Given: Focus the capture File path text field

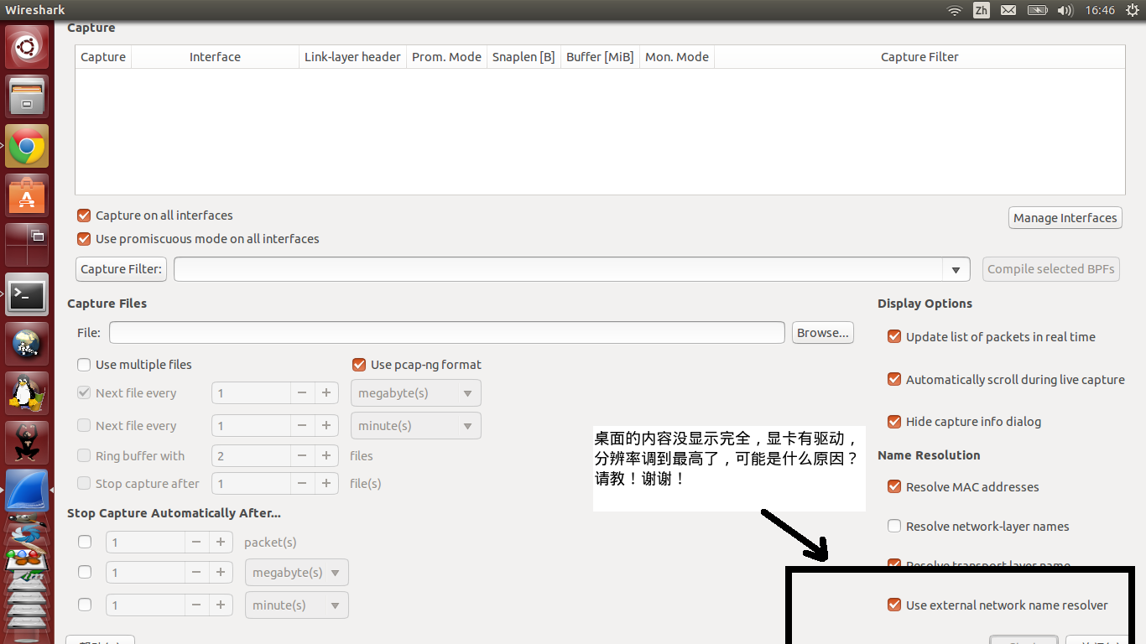Looking at the screenshot, I should tap(447, 333).
